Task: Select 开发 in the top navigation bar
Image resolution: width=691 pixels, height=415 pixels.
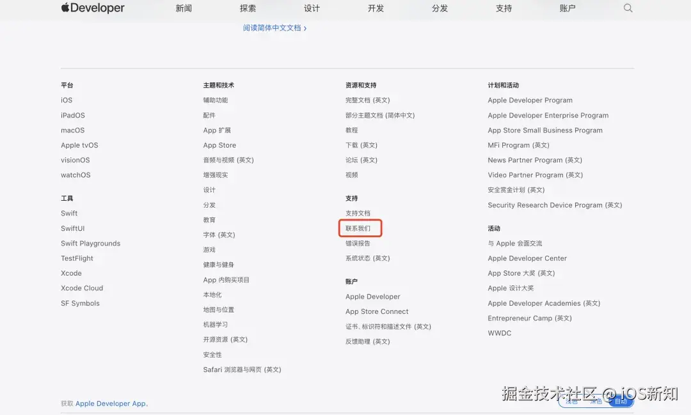Action: pyautogui.click(x=376, y=8)
